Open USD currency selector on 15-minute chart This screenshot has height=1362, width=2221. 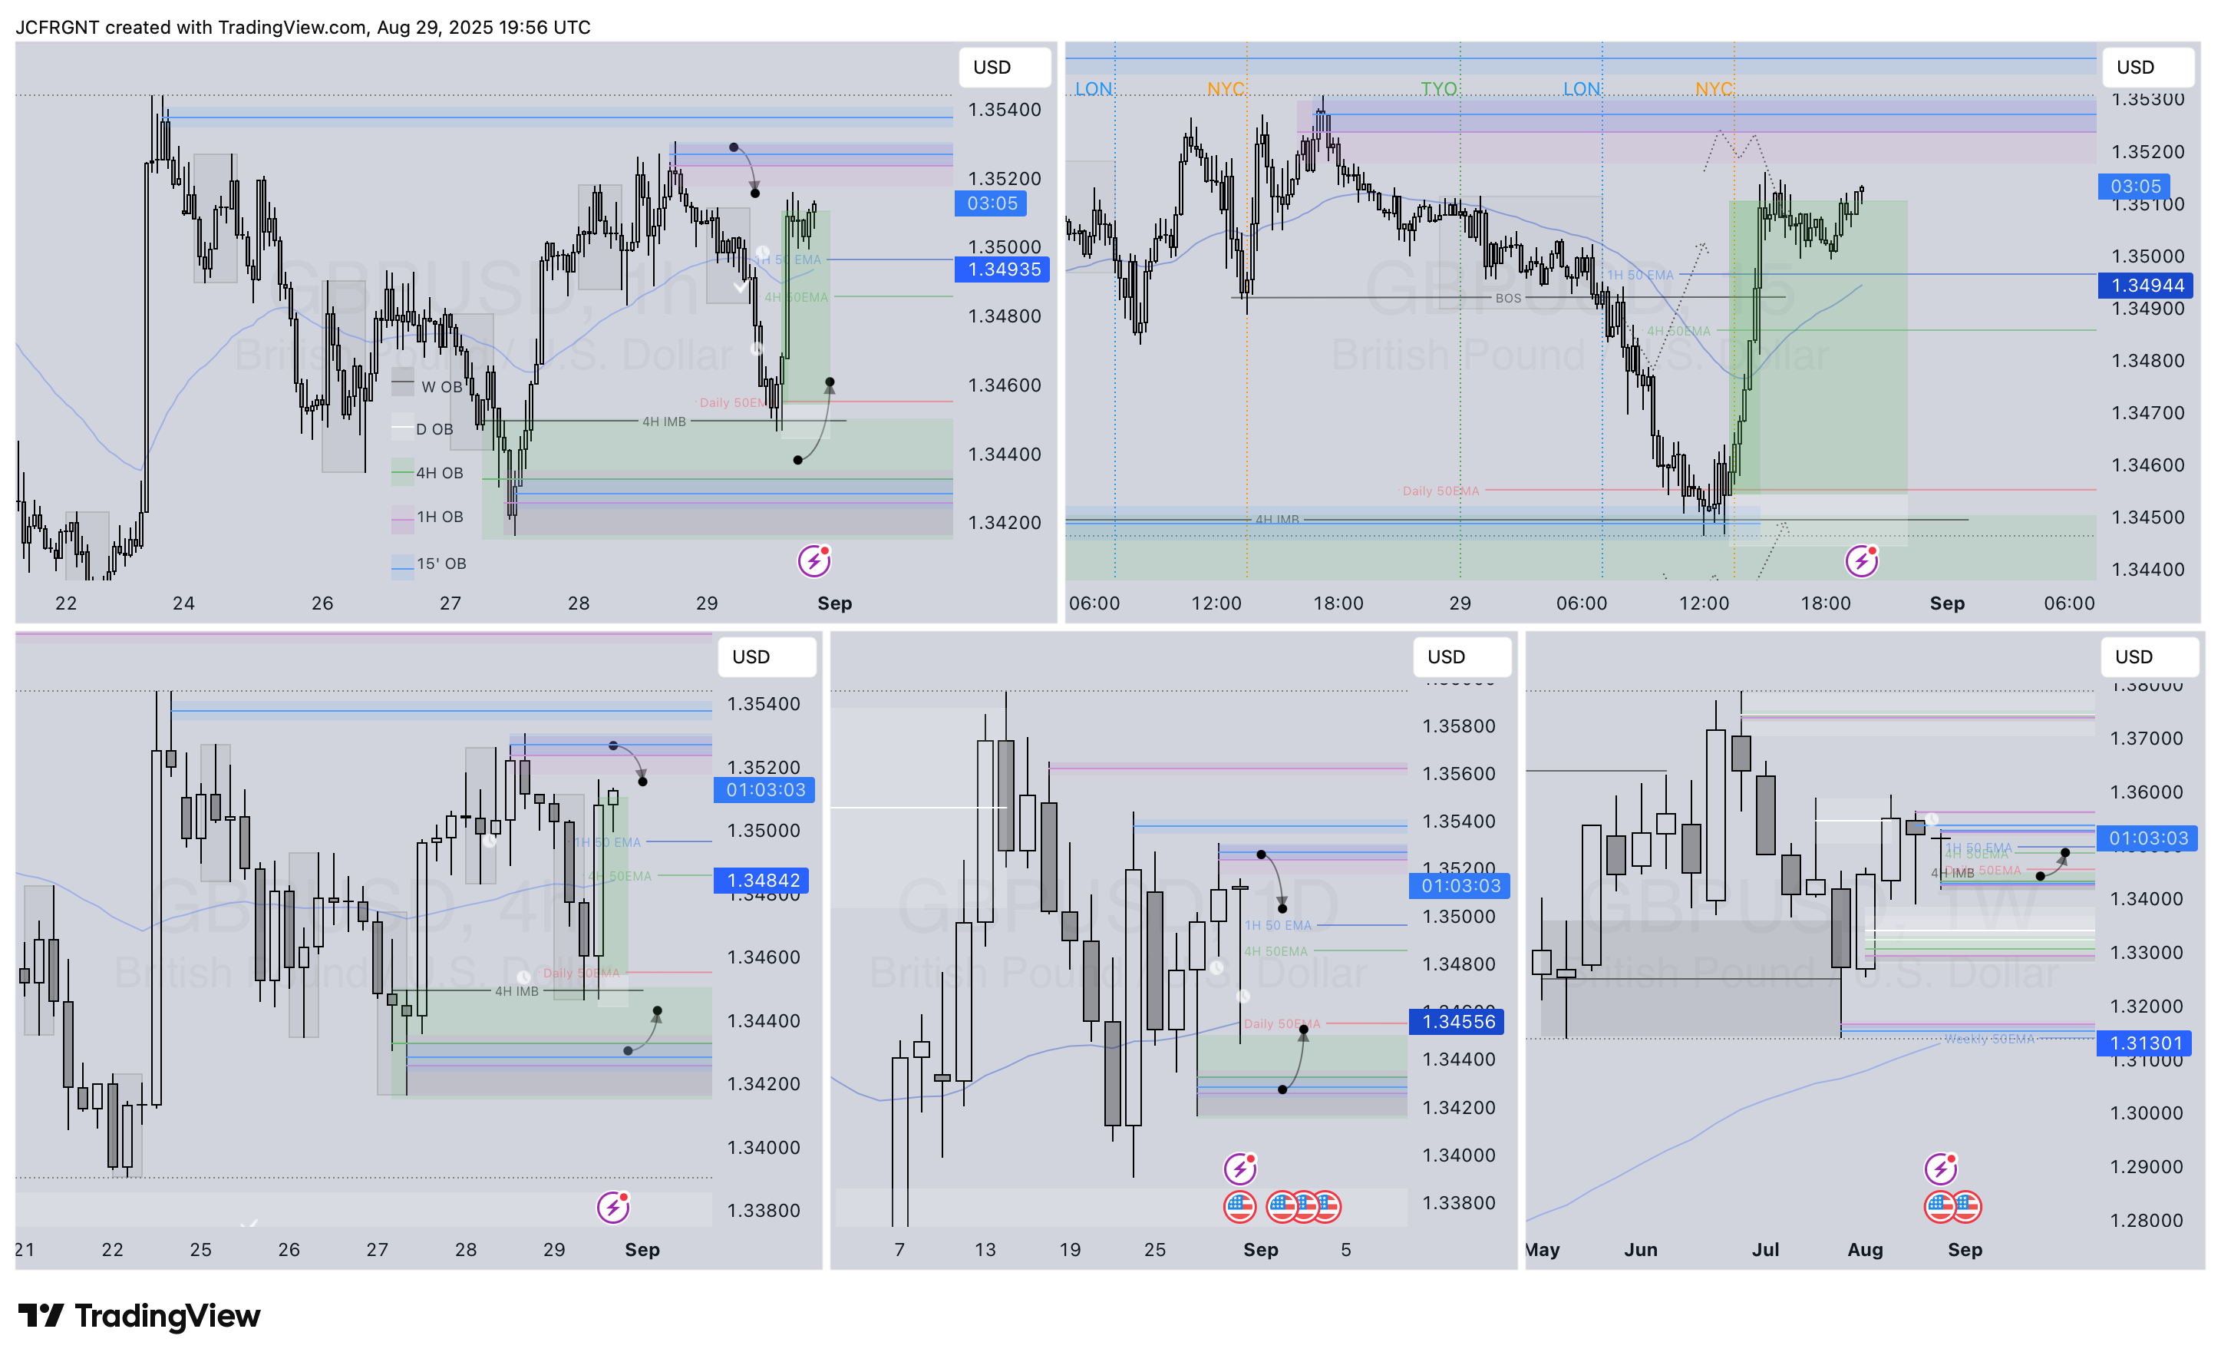coord(2149,68)
